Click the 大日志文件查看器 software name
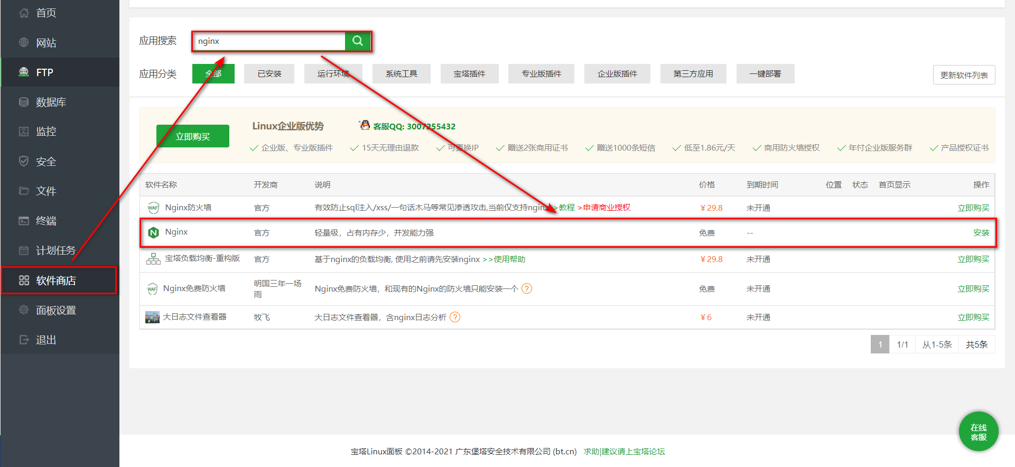 point(194,317)
